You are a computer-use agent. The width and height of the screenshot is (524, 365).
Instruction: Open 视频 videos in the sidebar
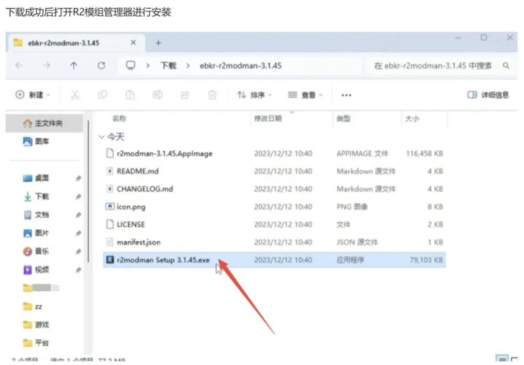pos(37,269)
